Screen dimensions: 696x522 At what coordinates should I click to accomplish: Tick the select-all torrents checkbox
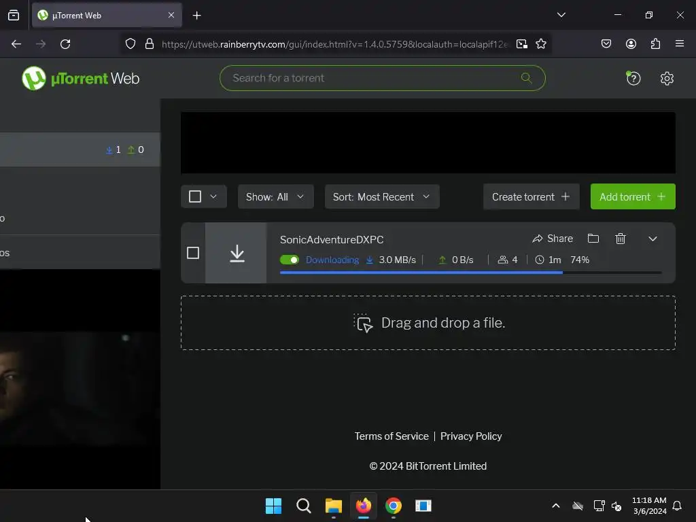point(195,196)
